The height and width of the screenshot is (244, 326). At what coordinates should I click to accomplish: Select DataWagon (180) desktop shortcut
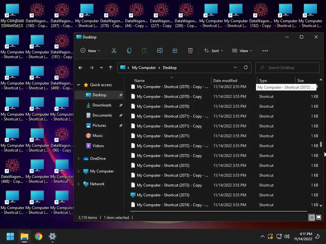[x=37, y=15]
